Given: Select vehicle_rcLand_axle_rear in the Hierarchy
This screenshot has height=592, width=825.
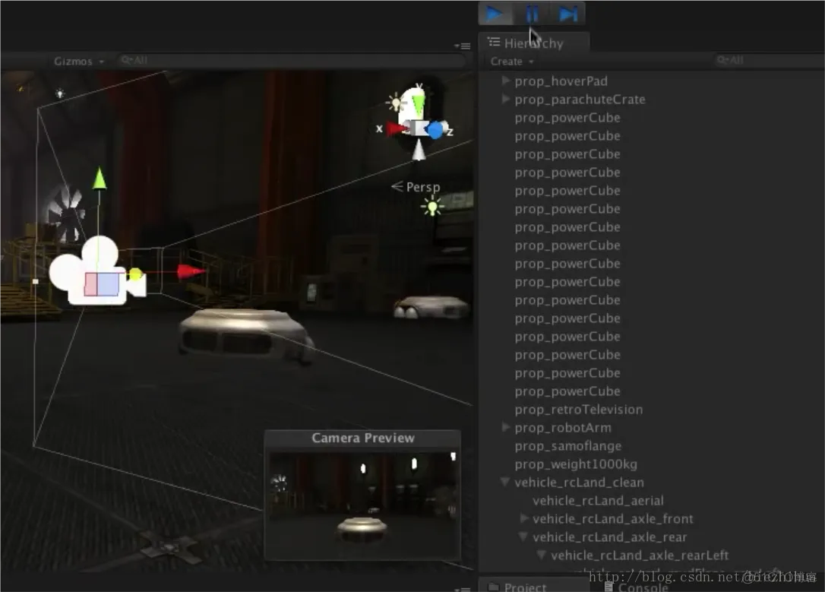Looking at the screenshot, I should (x=610, y=537).
